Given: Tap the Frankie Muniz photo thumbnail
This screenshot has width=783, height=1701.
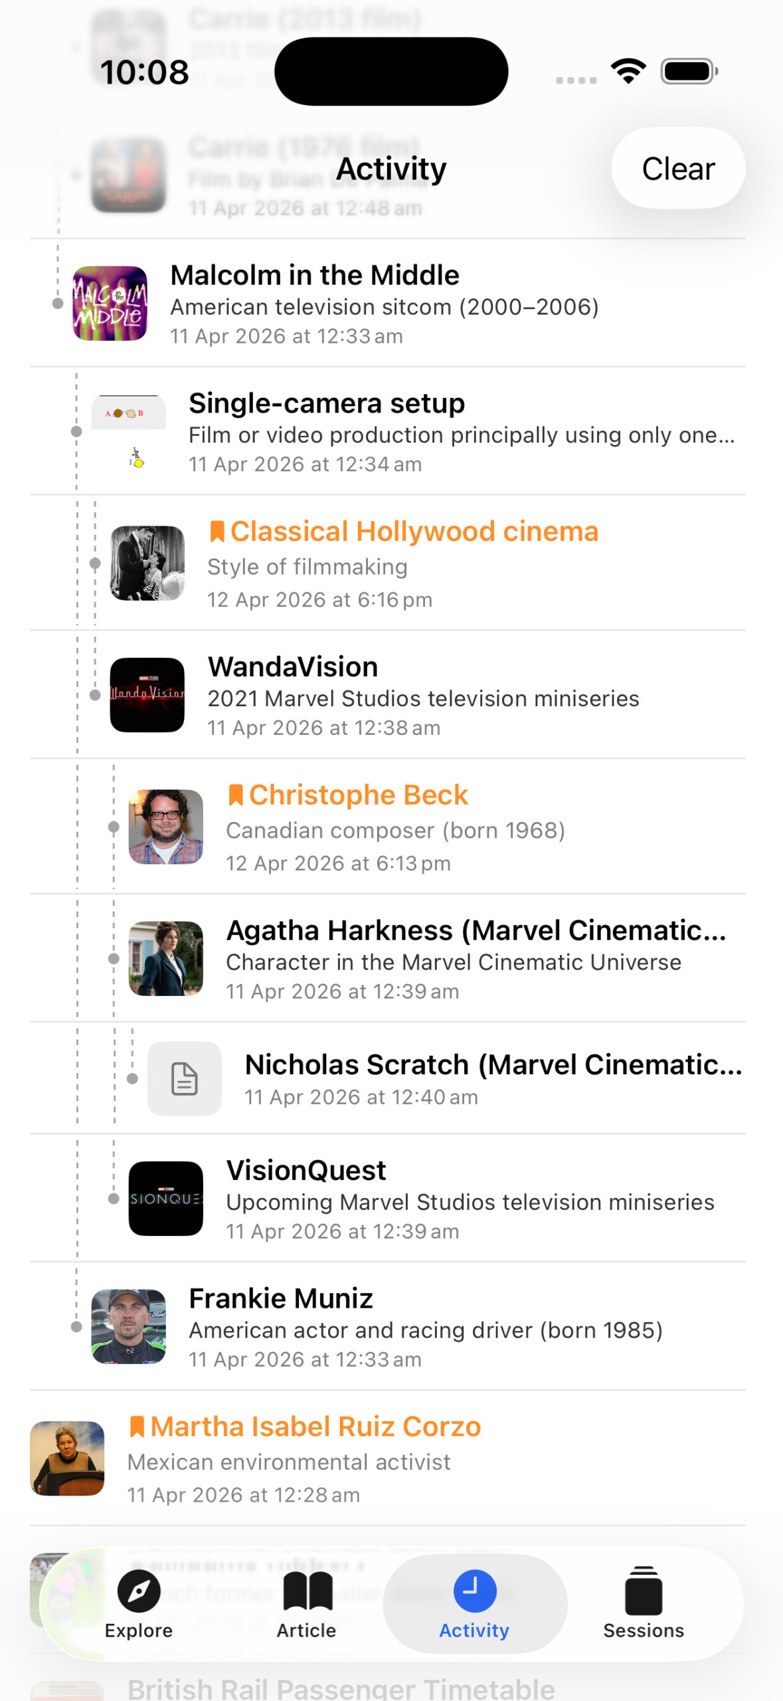Looking at the screenshot, I should coord(128,1327).
